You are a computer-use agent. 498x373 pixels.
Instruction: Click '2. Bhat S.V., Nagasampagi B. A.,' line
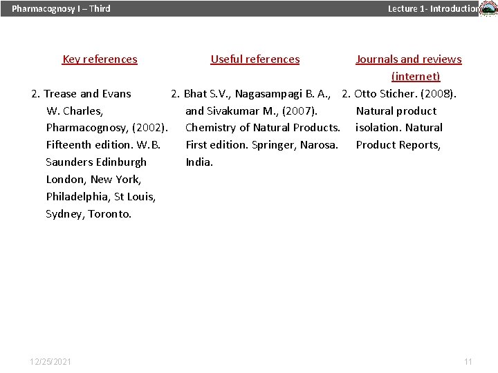tap(251, 94)
